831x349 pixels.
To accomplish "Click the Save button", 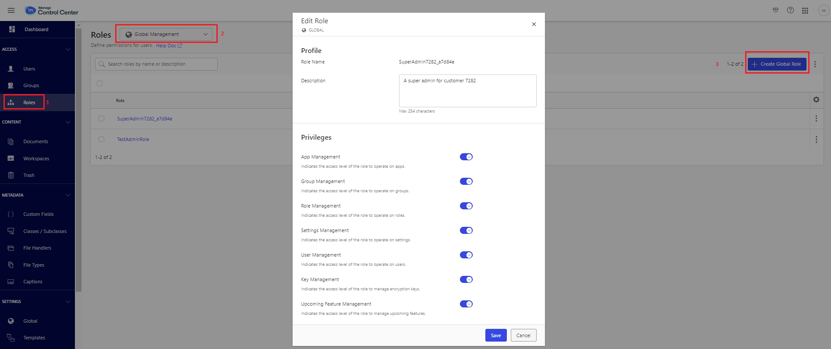I will click(495, 335).
